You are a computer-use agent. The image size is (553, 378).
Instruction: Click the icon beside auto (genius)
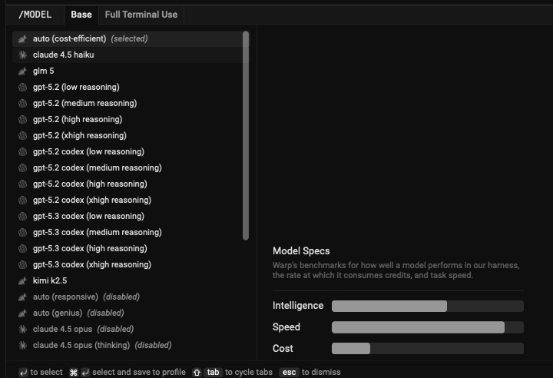point(22,313)
